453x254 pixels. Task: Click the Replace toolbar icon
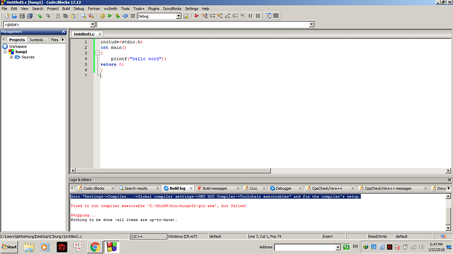pos(91,16)
